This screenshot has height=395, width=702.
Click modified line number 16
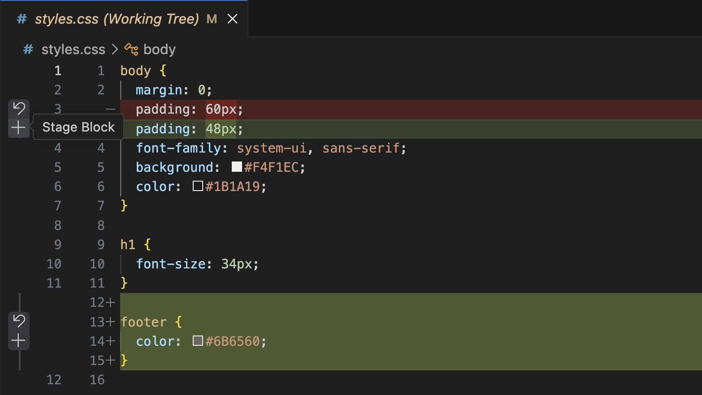97,380
